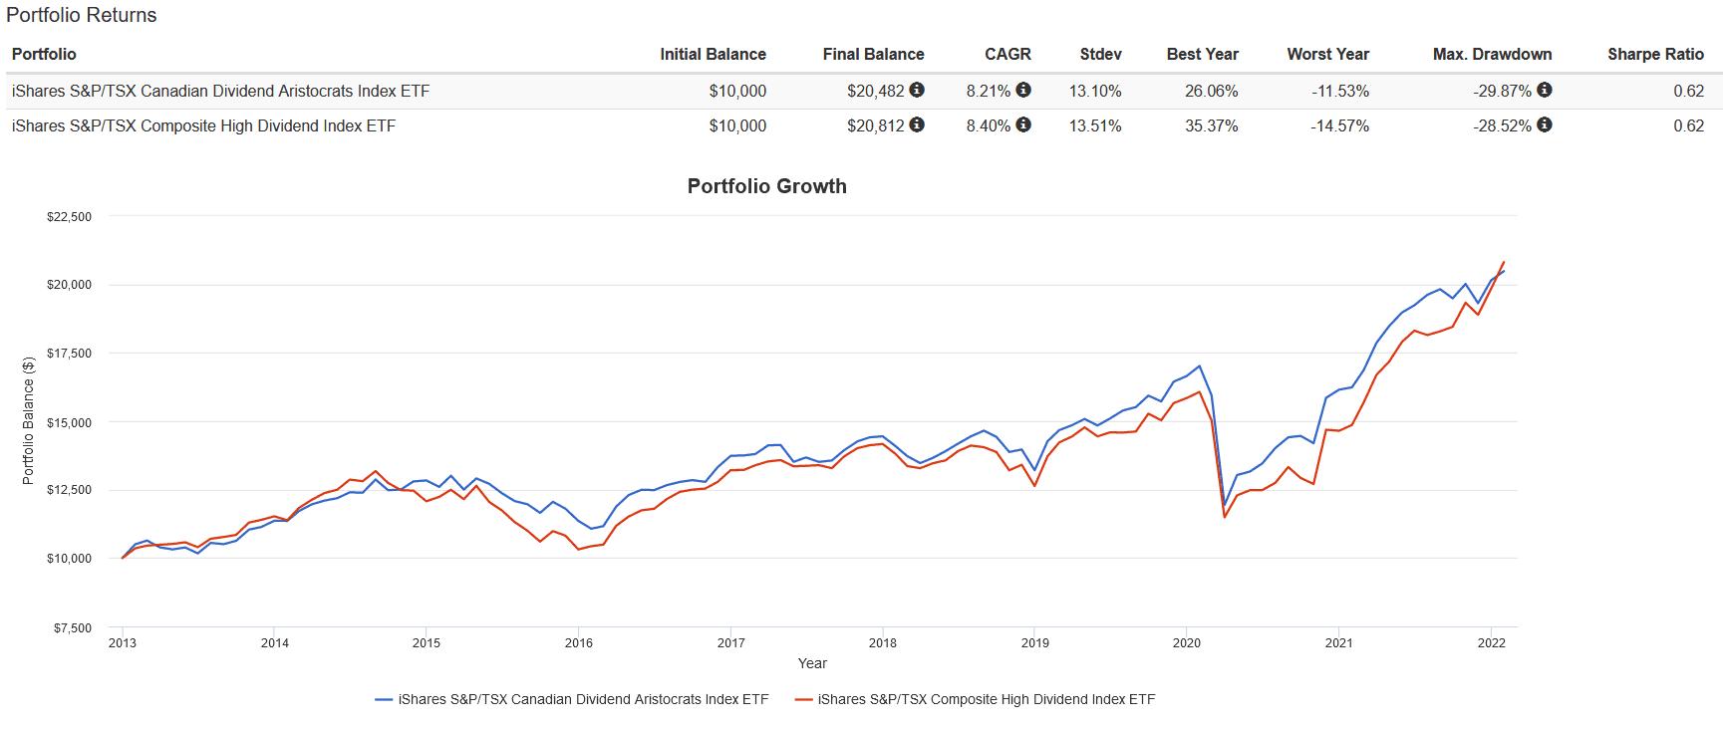Select the Worst Year column header
Viewport: 1723px width, 729px height.
click(x=1327, y=54)
